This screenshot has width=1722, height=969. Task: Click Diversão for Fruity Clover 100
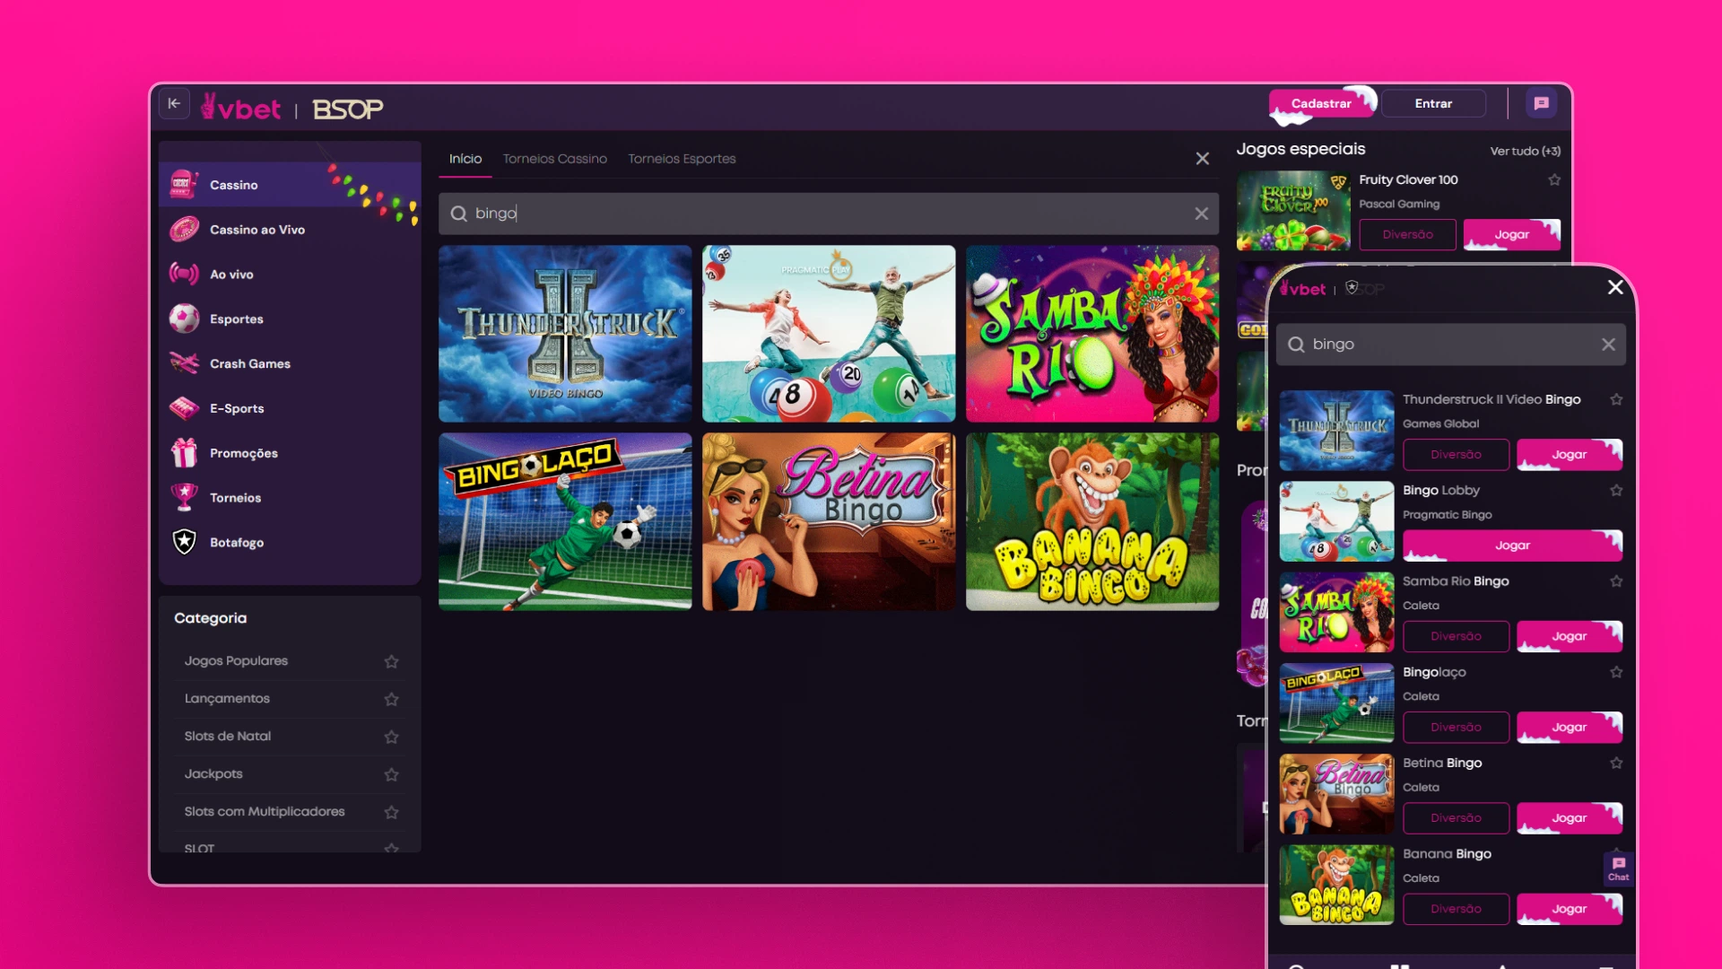point(1407,235)
